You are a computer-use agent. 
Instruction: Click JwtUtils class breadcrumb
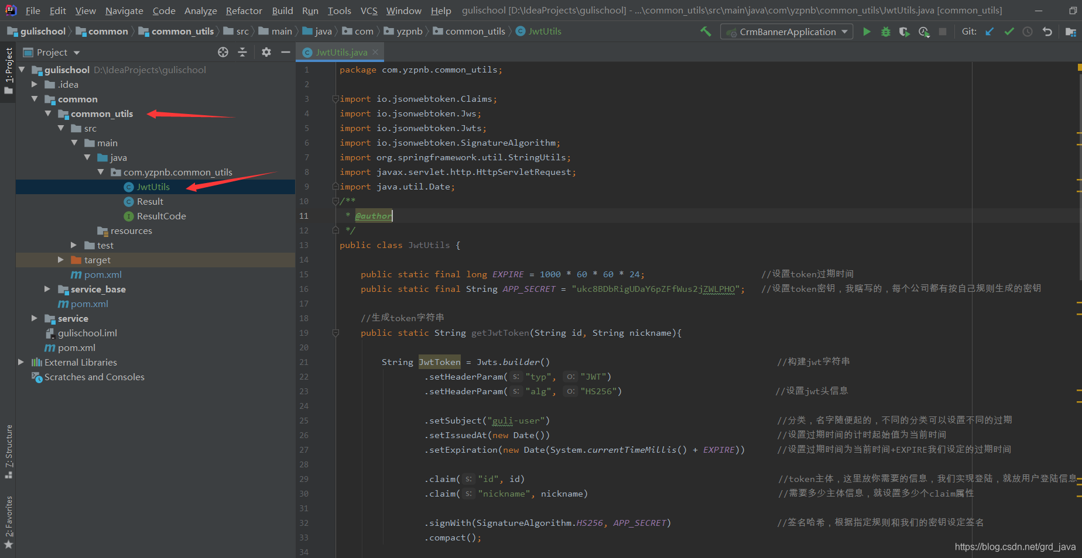(539, 32)
